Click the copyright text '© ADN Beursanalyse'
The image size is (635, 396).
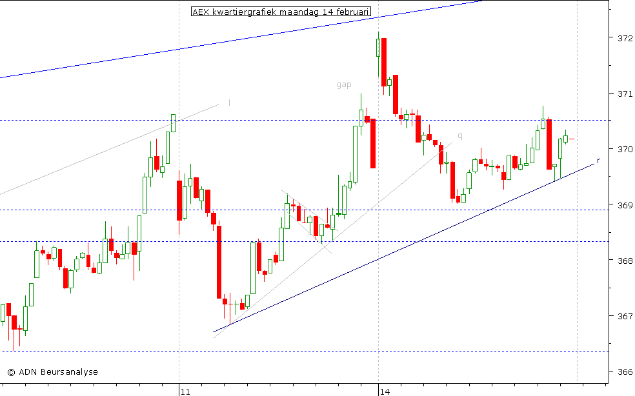(53, 371)
